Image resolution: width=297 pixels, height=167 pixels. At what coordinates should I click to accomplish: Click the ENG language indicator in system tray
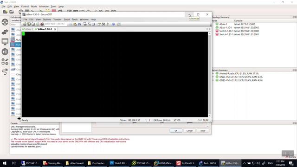pos(270,163)
